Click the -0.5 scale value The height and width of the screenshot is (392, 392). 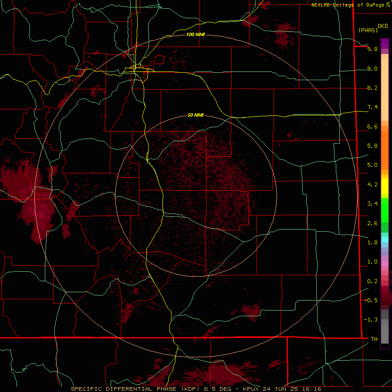click(371, 300)
